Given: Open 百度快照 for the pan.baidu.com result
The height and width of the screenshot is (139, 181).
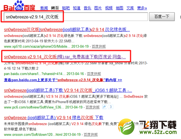Looking at the screenshot, I should pos(94,74).
